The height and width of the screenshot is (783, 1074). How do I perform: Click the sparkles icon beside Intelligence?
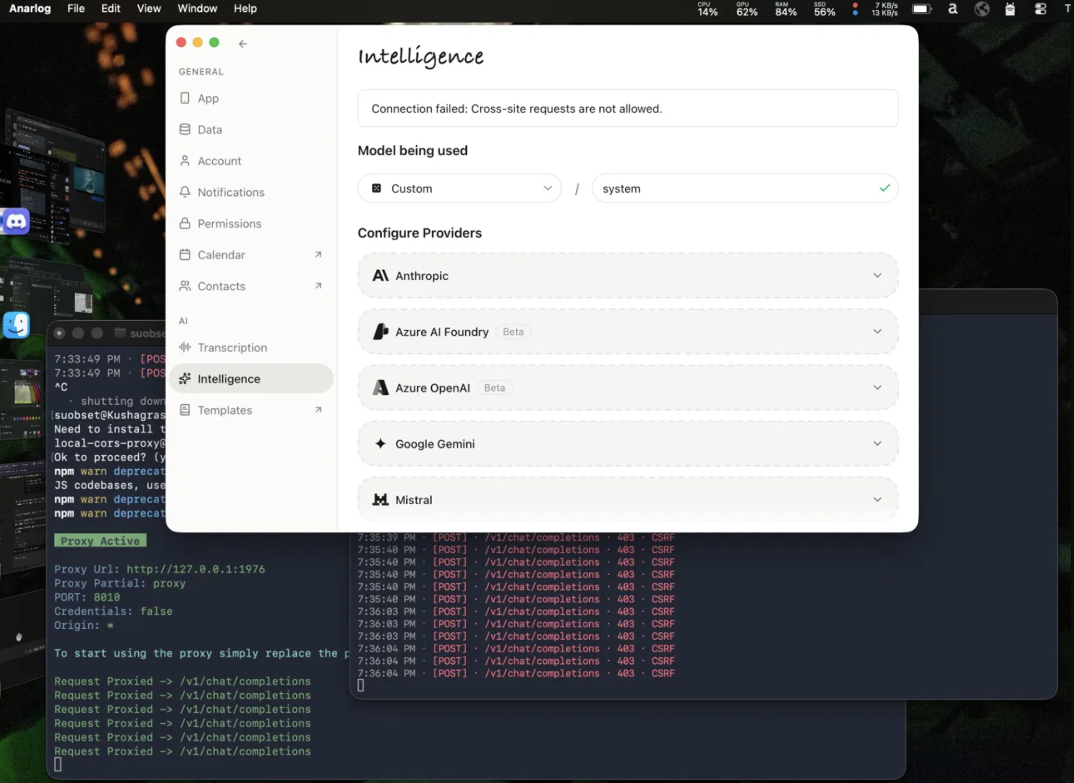185,379
